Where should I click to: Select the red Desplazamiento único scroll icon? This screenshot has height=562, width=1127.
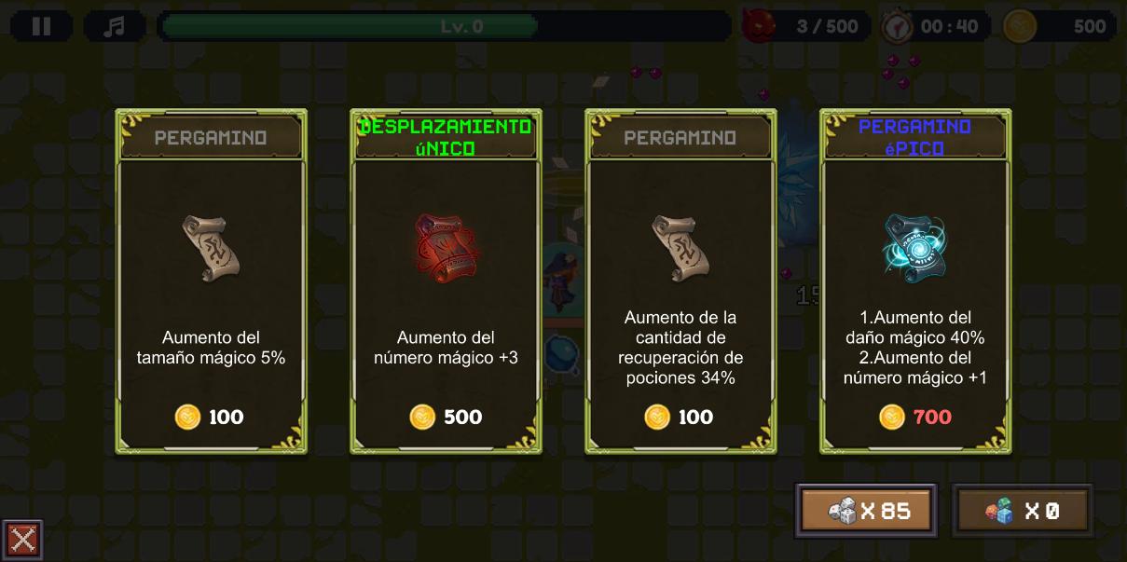tap(446, 248)
